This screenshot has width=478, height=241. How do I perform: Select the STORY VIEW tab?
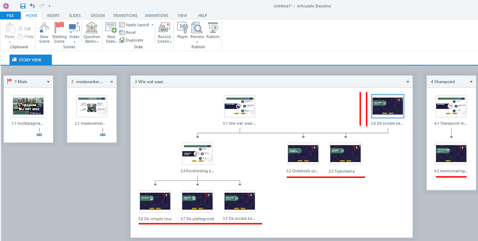point(31,60)
